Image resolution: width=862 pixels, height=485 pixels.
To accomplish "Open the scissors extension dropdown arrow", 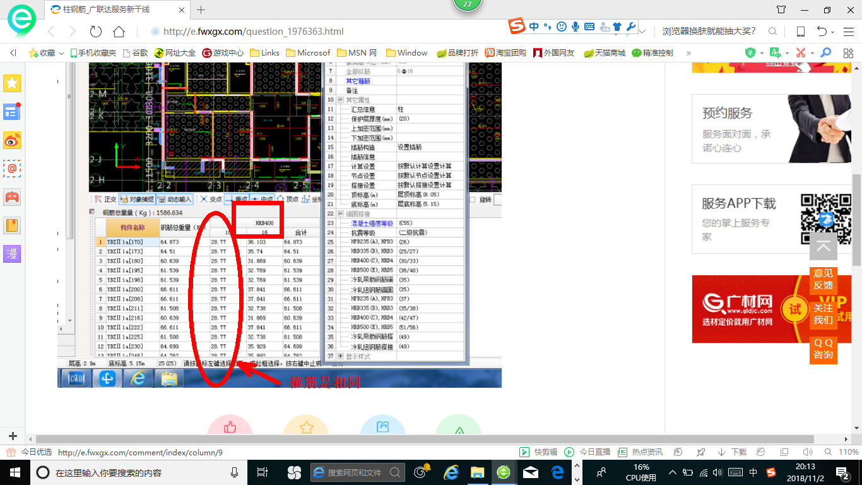I will pyautogui.click(x=812, y=54).
